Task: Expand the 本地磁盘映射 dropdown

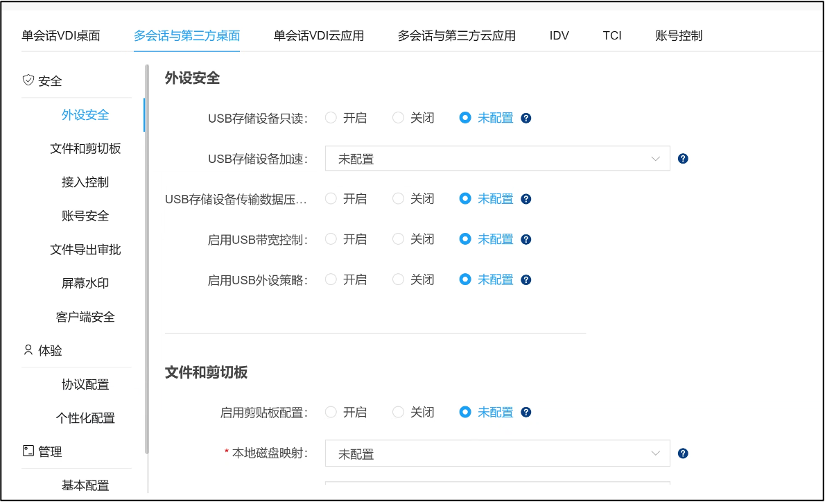Action: 497,453
